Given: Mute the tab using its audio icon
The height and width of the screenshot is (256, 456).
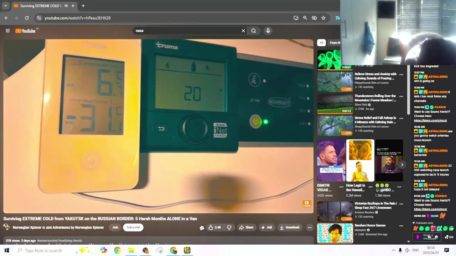Looking at the screenshot, I should pyautogui.click(x=66, y=6).
